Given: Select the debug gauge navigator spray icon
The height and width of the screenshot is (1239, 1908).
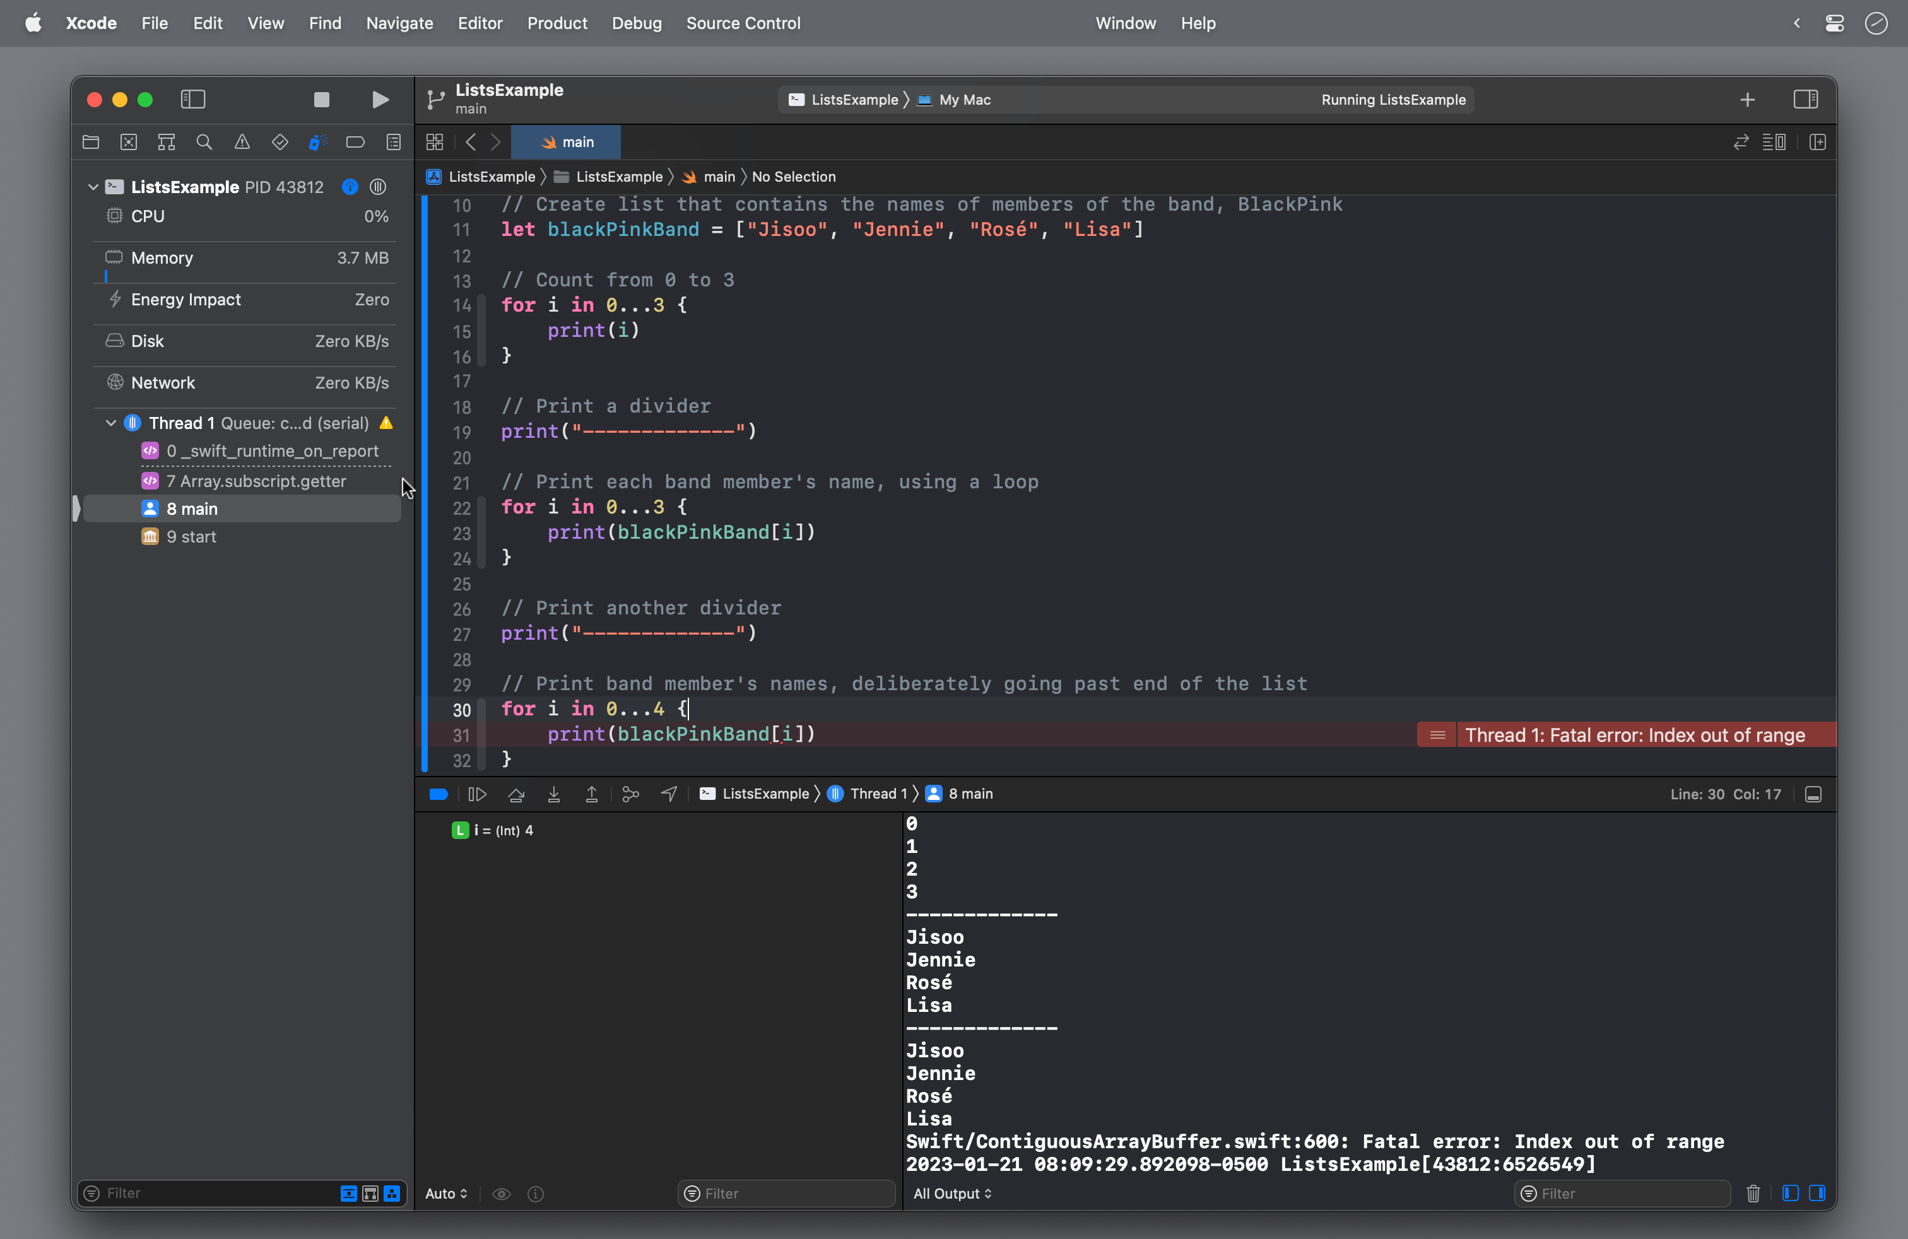Looking at the screenshot, I should click(x=317, y=142).
